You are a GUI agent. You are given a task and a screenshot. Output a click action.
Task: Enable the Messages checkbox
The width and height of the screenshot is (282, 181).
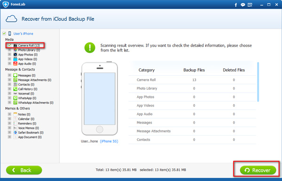click(x=9, y=75)
